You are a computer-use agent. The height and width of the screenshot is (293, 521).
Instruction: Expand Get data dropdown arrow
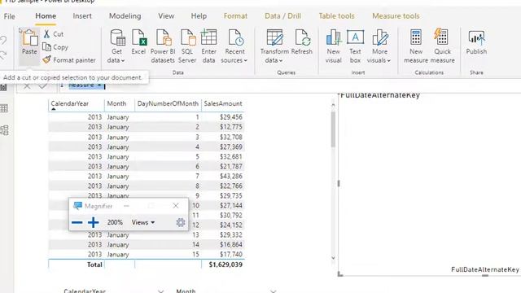point(123,61)
